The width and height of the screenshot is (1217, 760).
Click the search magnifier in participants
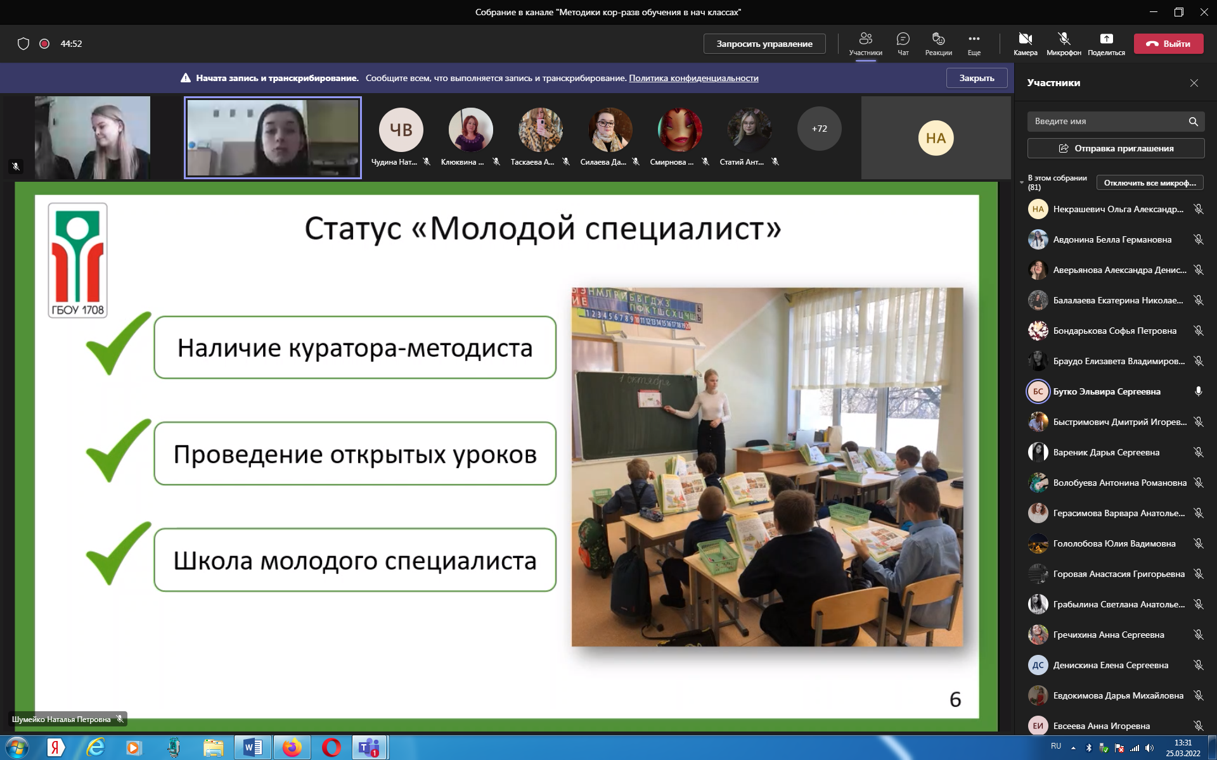coord(1193,122)
